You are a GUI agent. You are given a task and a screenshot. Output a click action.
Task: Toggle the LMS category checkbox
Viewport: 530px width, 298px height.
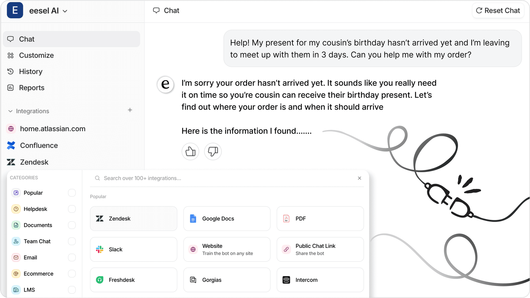click(72, 290)
